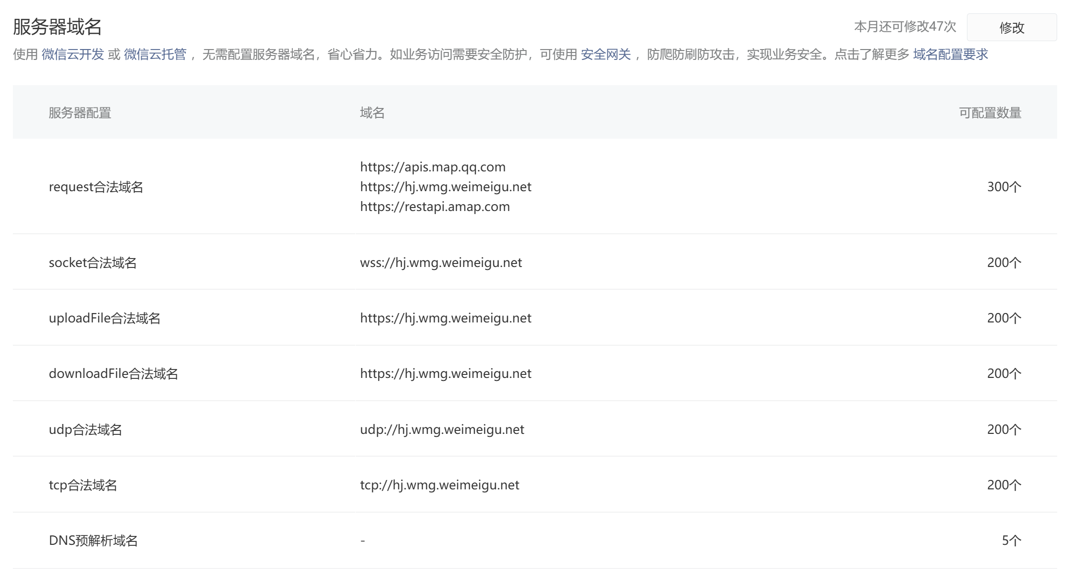The width and height of the screenshot is (1074, 582).
Task: Click the DNS预解析域名 row label
Action: pyautogui.click(x=93, y=540)
